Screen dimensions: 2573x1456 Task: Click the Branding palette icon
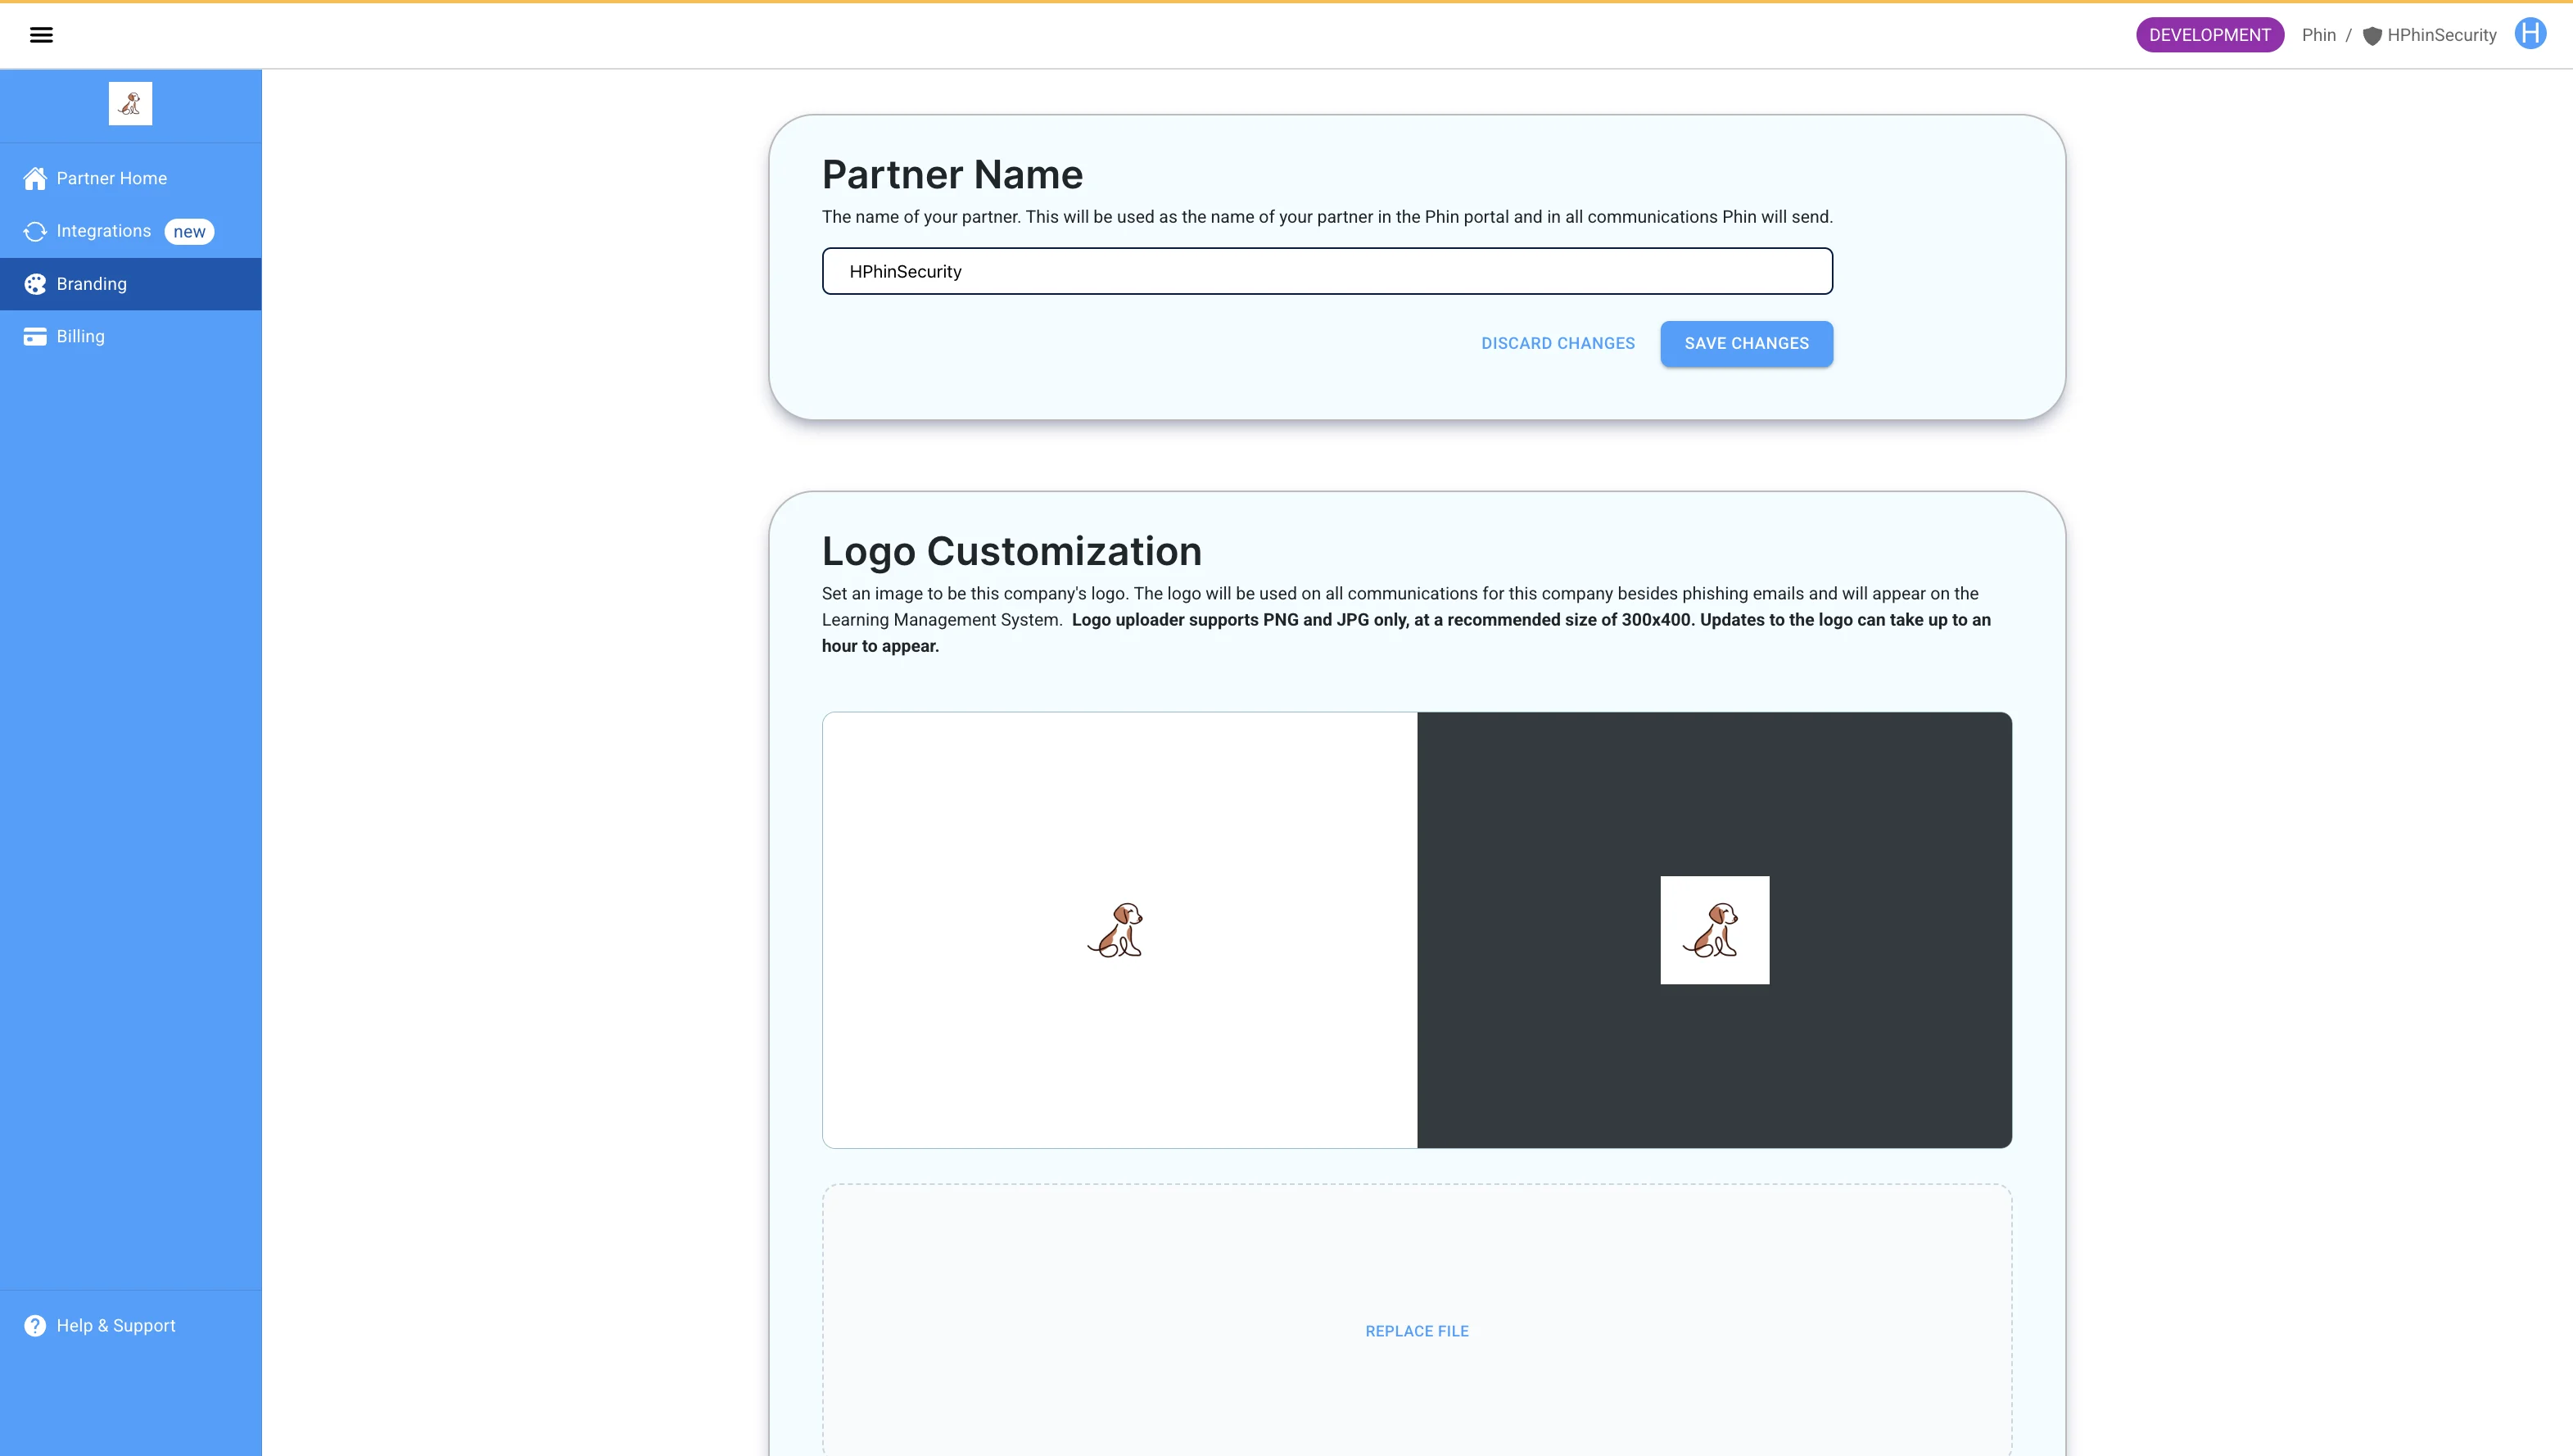click(x=35, y=284)
